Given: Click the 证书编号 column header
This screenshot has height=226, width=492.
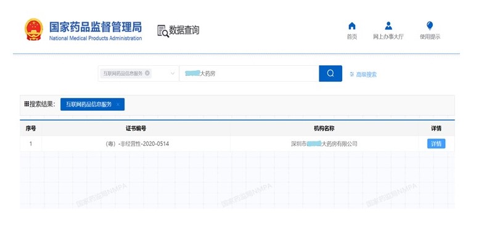Looking at the screenshot, I should (136, 128).
